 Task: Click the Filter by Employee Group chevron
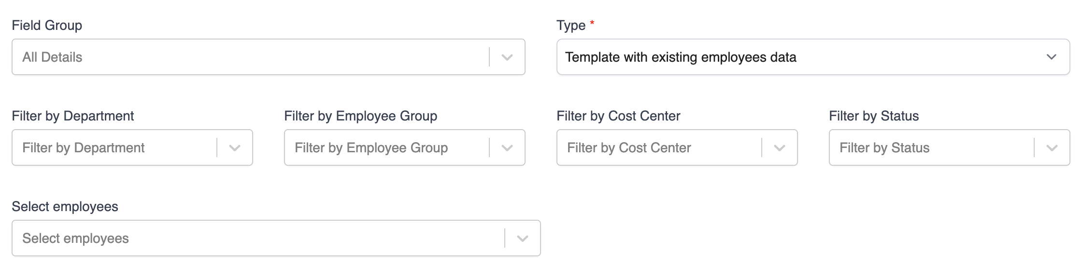coord(507,148)
